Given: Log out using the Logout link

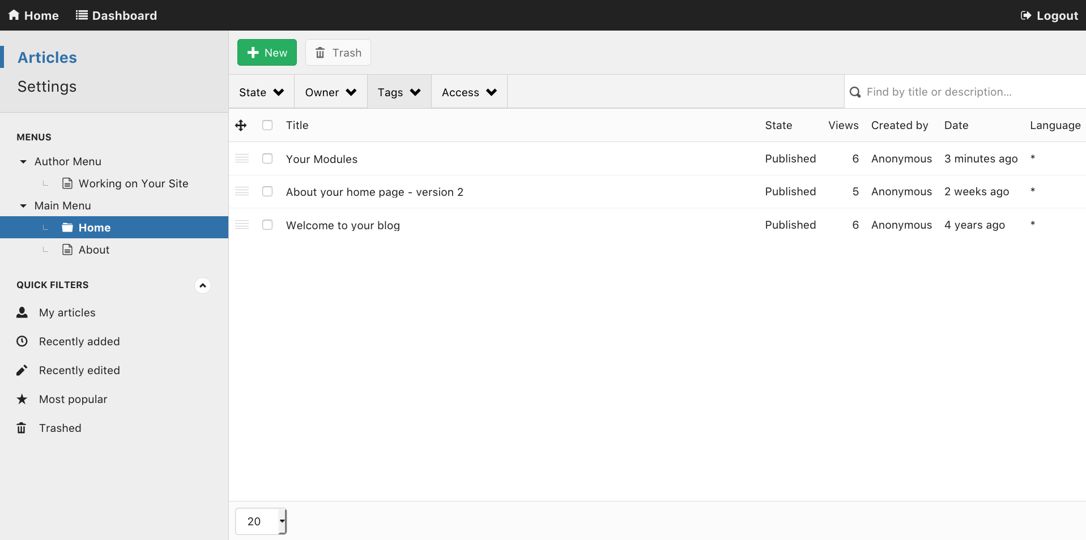Looking at the screenshot, I should click(x=1049, y=15).
